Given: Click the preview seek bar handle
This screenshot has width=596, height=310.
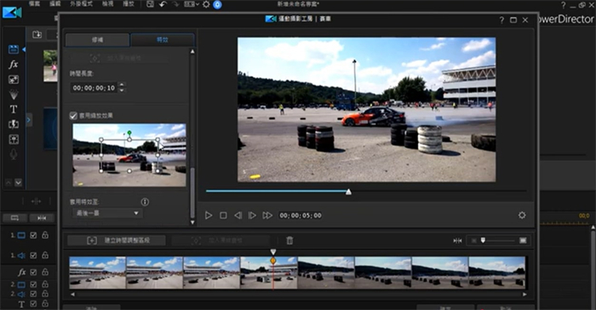Looking at the screenshot, I should pyautogui.click(x=348, y=192).
